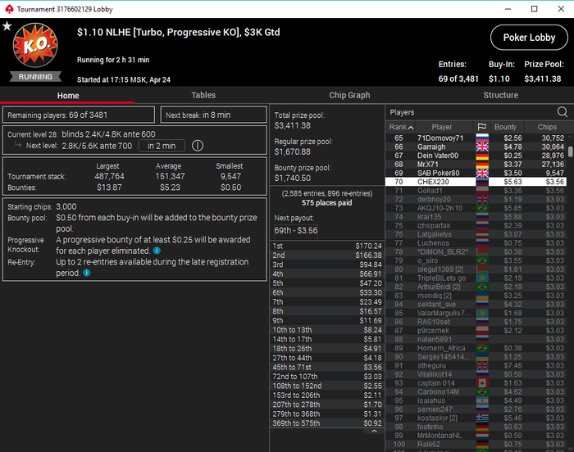Click the level timer info icon

coord(198,146)
